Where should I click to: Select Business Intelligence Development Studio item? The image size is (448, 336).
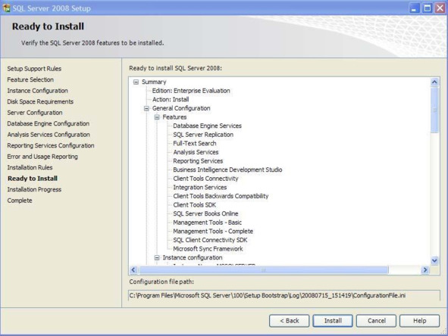tap(227, 170)
